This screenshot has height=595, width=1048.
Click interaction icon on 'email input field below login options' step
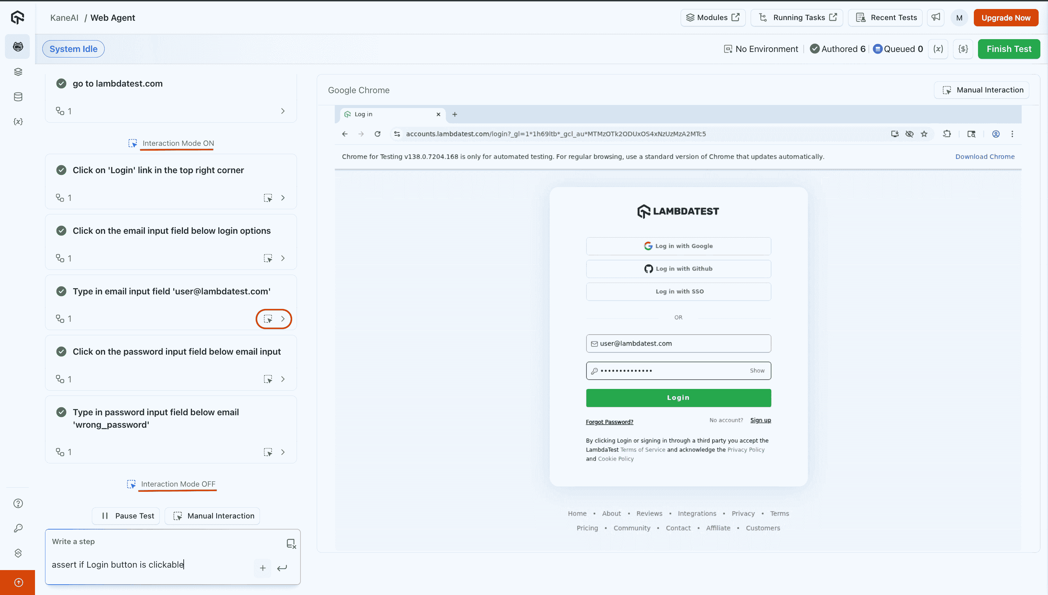268,258
